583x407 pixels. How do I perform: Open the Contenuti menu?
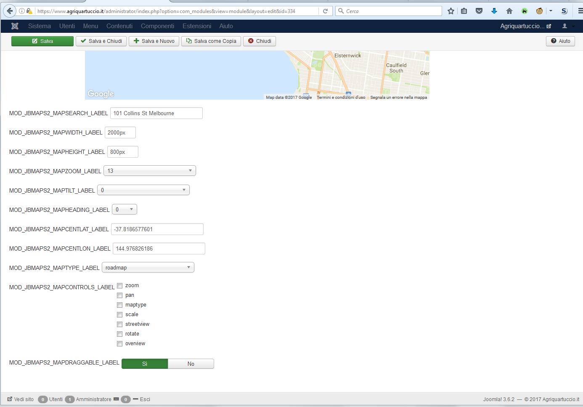coord(119,26)
